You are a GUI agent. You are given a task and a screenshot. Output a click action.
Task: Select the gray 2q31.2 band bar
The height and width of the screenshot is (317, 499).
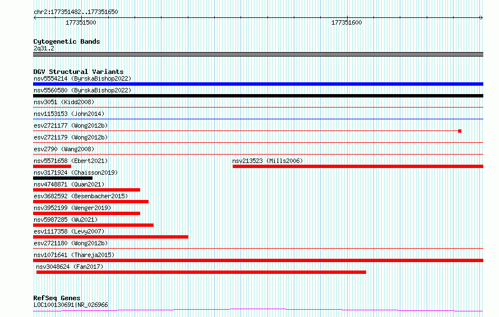[258, 54]
